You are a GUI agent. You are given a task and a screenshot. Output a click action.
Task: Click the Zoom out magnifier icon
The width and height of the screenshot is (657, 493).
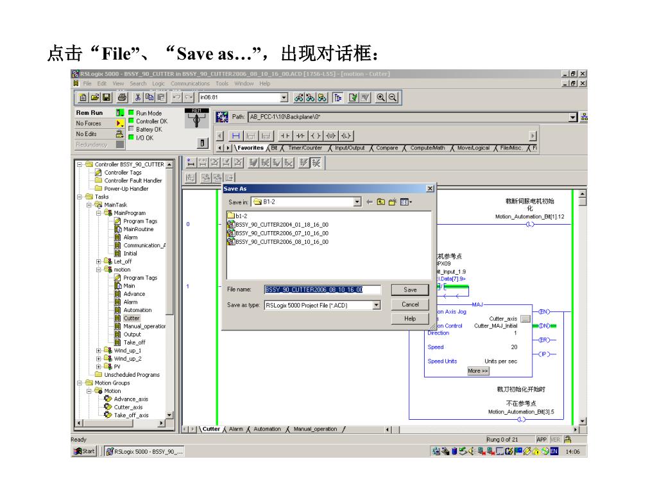[393, 98]
